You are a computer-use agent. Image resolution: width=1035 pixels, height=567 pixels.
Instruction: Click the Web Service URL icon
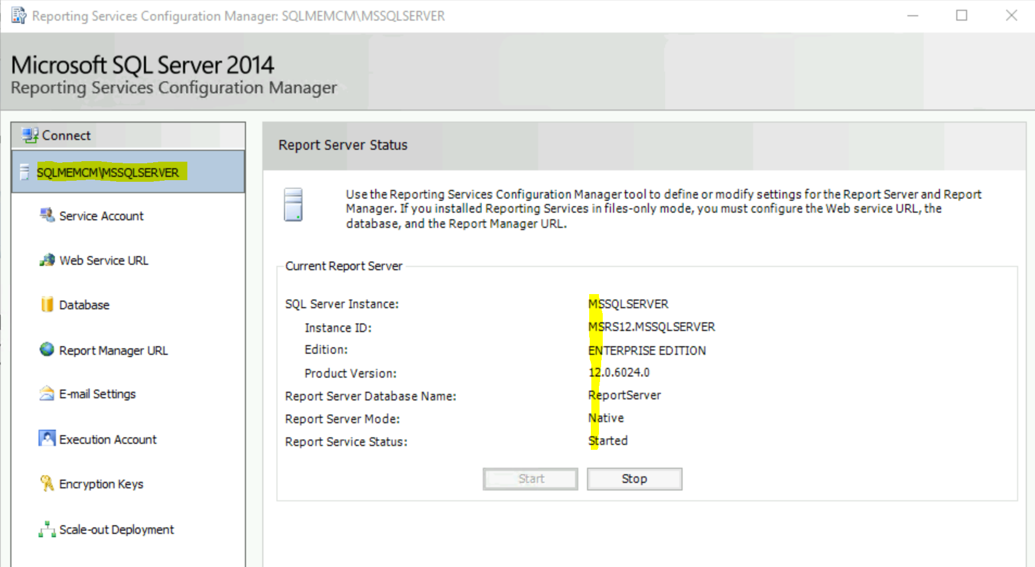tap(47, 260)
